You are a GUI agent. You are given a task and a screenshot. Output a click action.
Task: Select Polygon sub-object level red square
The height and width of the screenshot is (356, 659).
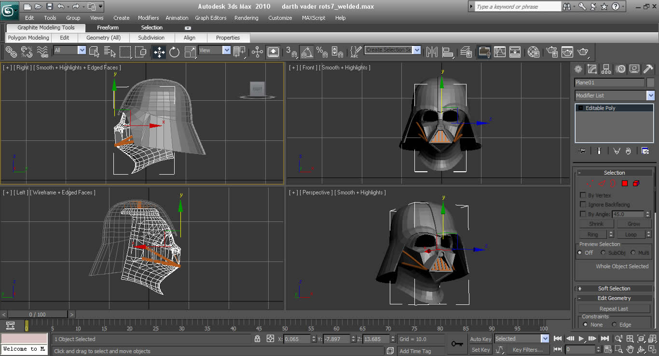point(624,183)
